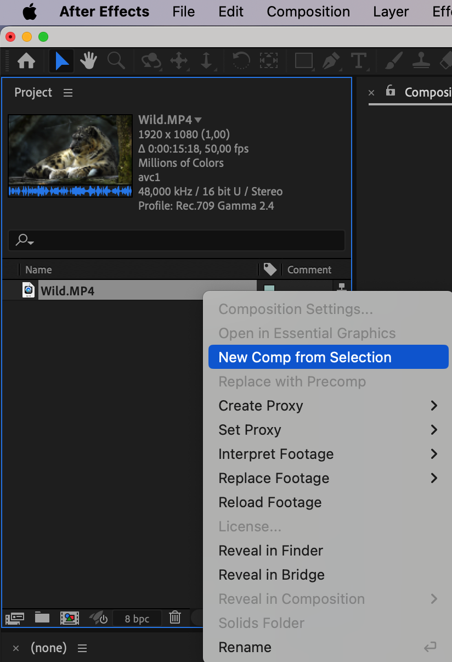Expand the Interpret Footage submenu arrow

click(434, 454)
